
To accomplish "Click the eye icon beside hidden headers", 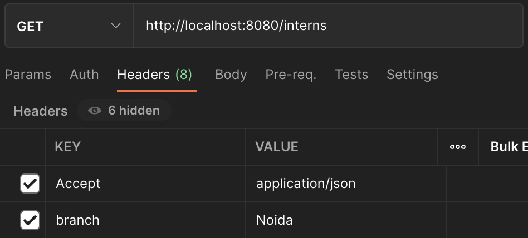I will (x=95, y=111).
